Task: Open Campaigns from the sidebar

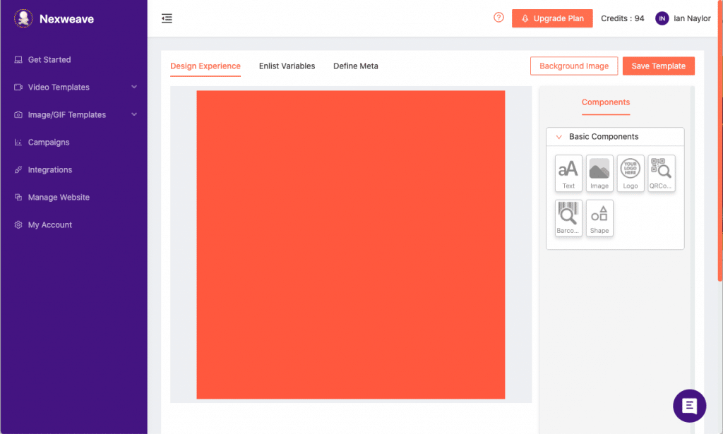Action: click(49, 143)
